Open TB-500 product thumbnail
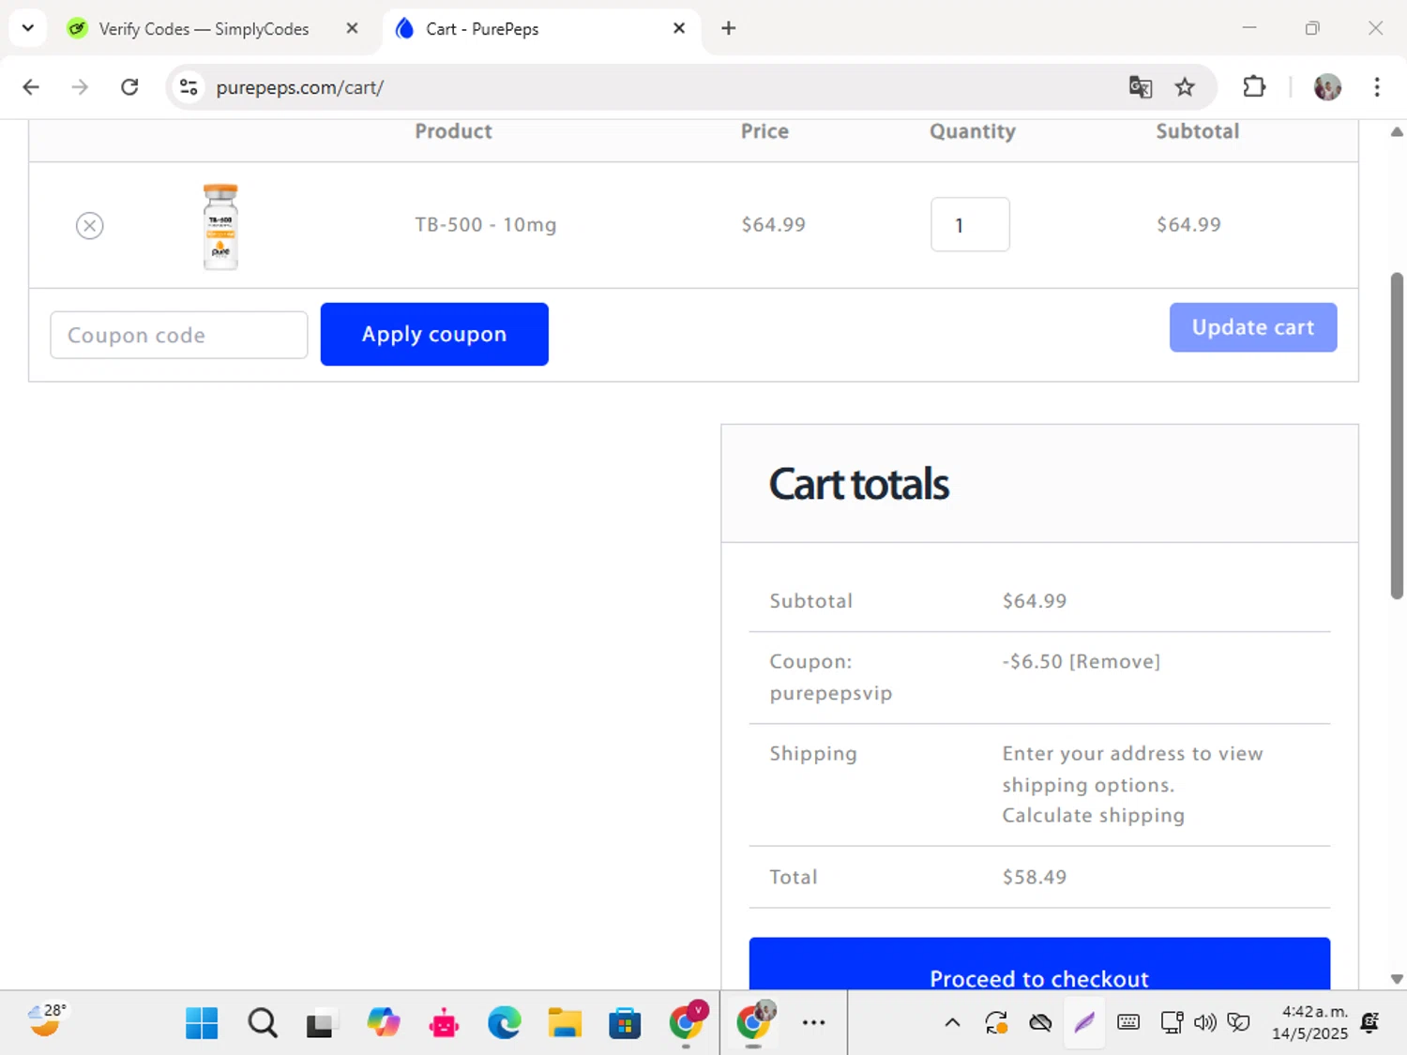The width and height of the screenshot is (1407, 1055). (x=220, y=227)
